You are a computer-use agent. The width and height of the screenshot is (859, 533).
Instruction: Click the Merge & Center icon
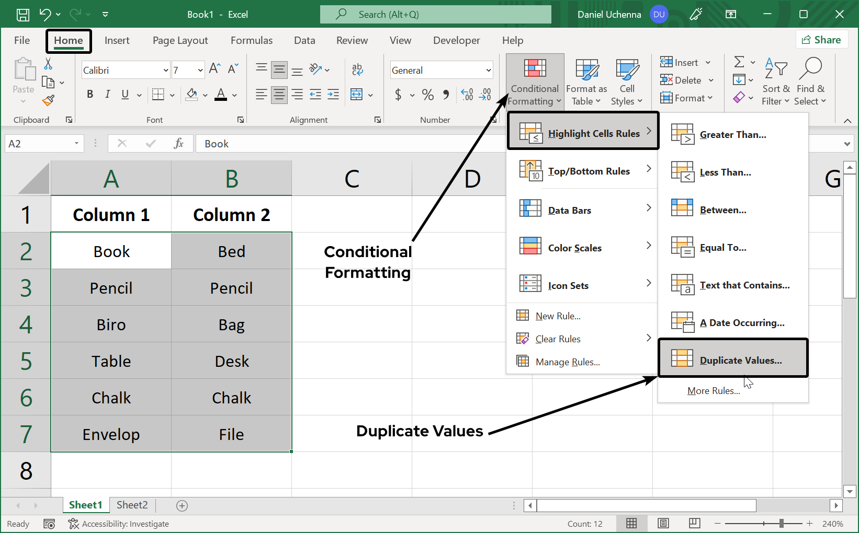[357, 95]
